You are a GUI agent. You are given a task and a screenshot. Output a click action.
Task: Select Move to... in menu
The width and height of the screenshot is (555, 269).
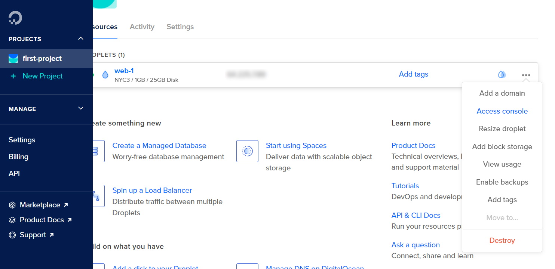pyautogui.click(x=502, y=217)
